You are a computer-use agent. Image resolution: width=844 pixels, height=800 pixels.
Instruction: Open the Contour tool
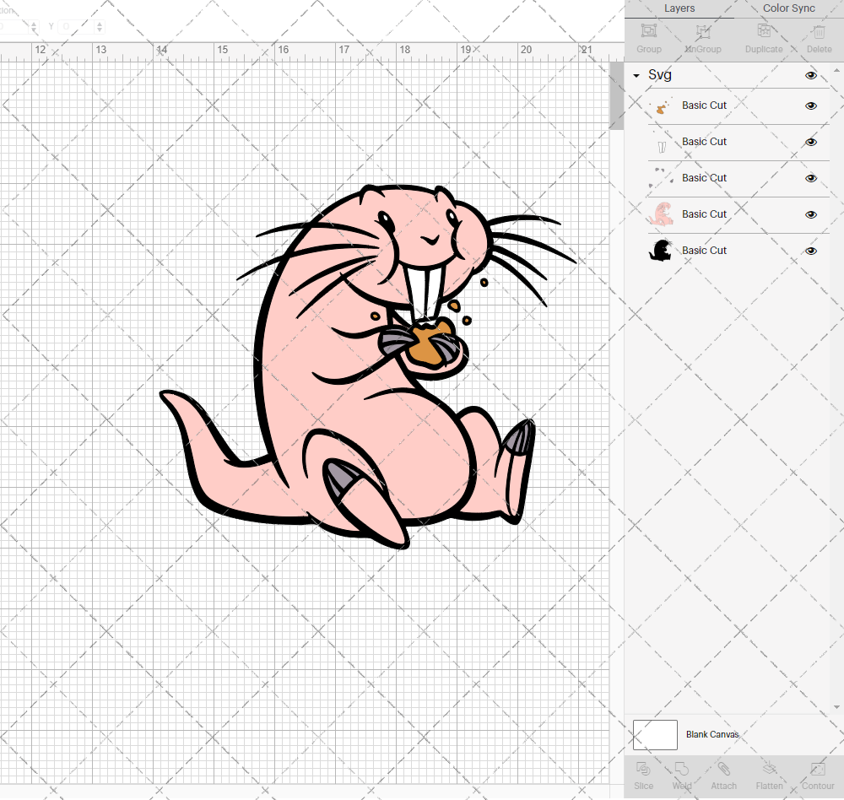click(817, 776)
